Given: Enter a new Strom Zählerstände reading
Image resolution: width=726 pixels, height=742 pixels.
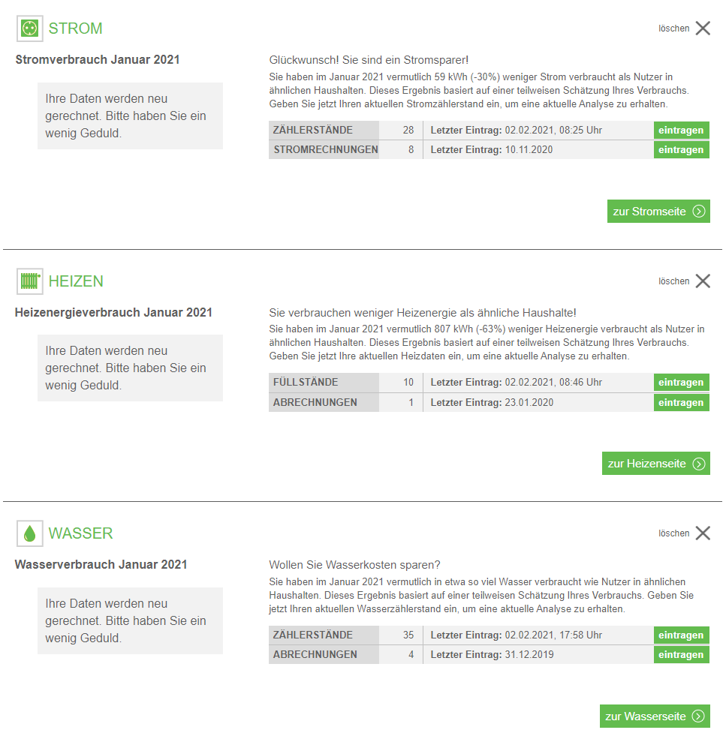Looking at the screenshot, I should tap(681, 131).
